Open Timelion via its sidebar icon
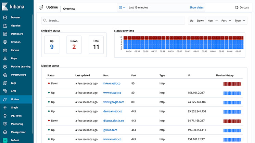The height and width of the screenshot is (143, 255). (x=5, y=42)
